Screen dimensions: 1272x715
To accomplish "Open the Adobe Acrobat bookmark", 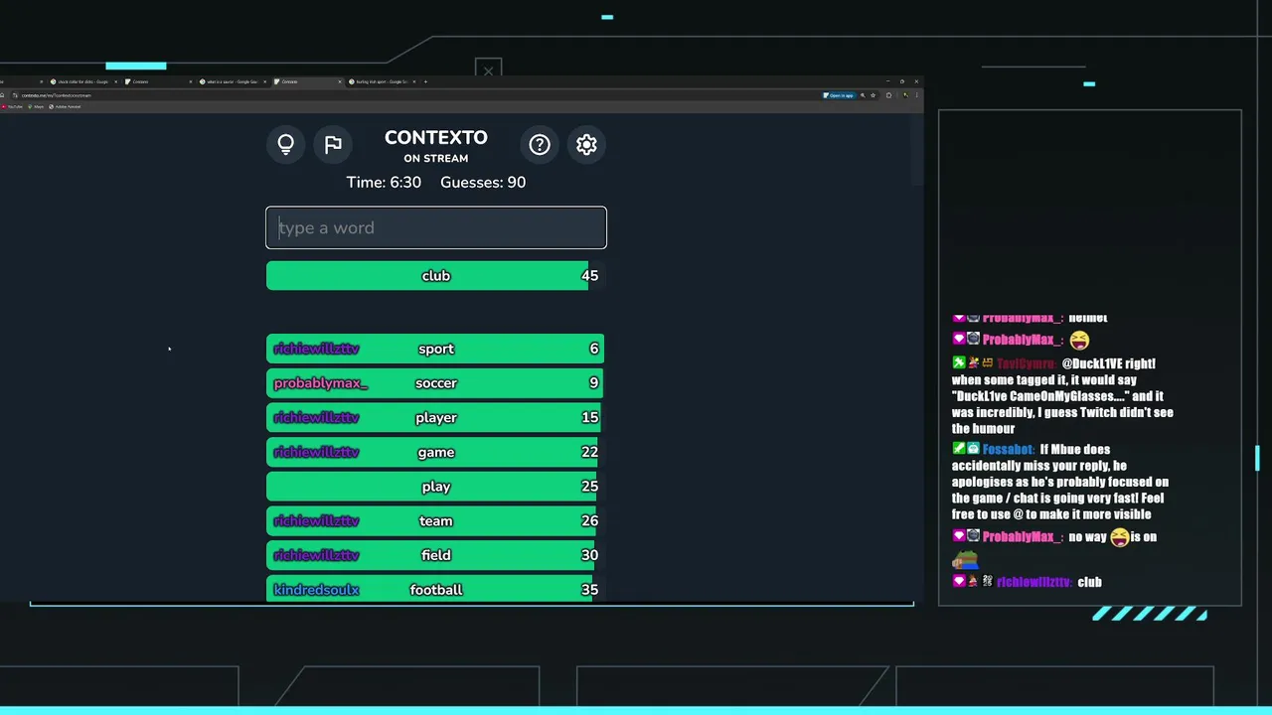I will point(66,106).
